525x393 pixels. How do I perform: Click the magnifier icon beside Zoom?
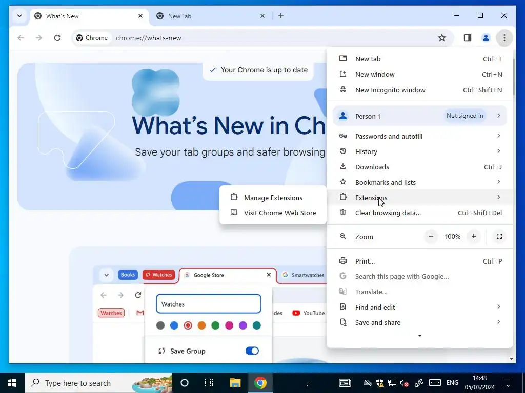[343, 236]
